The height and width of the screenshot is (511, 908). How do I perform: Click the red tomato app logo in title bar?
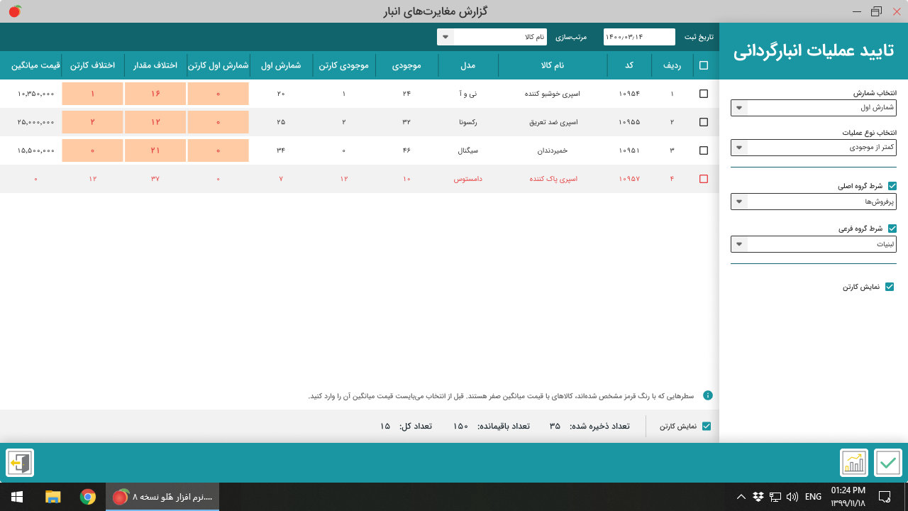15,11
